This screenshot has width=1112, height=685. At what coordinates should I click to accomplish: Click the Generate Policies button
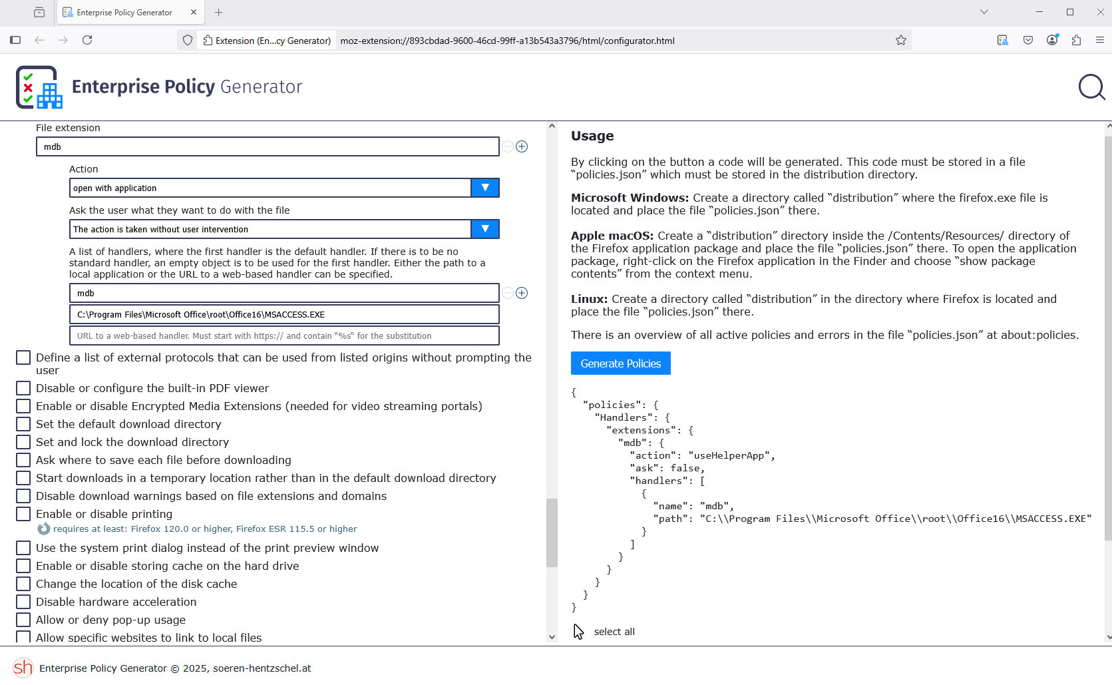[620, 363]
